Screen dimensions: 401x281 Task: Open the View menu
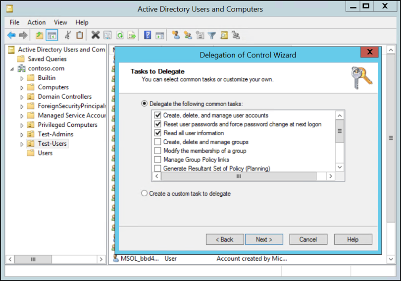tap(60, 22)
